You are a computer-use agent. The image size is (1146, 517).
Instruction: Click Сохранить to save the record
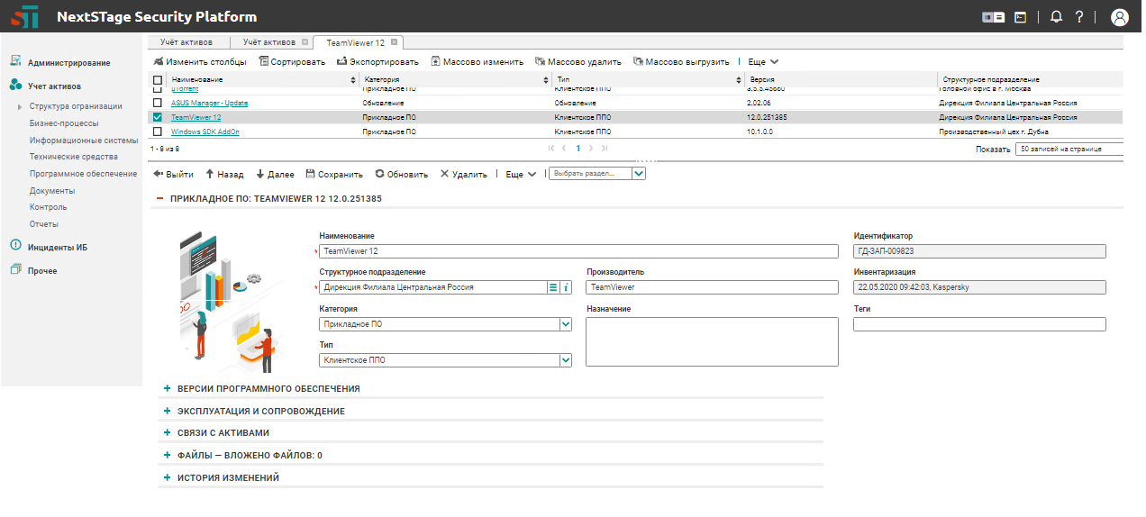[334, 175]
